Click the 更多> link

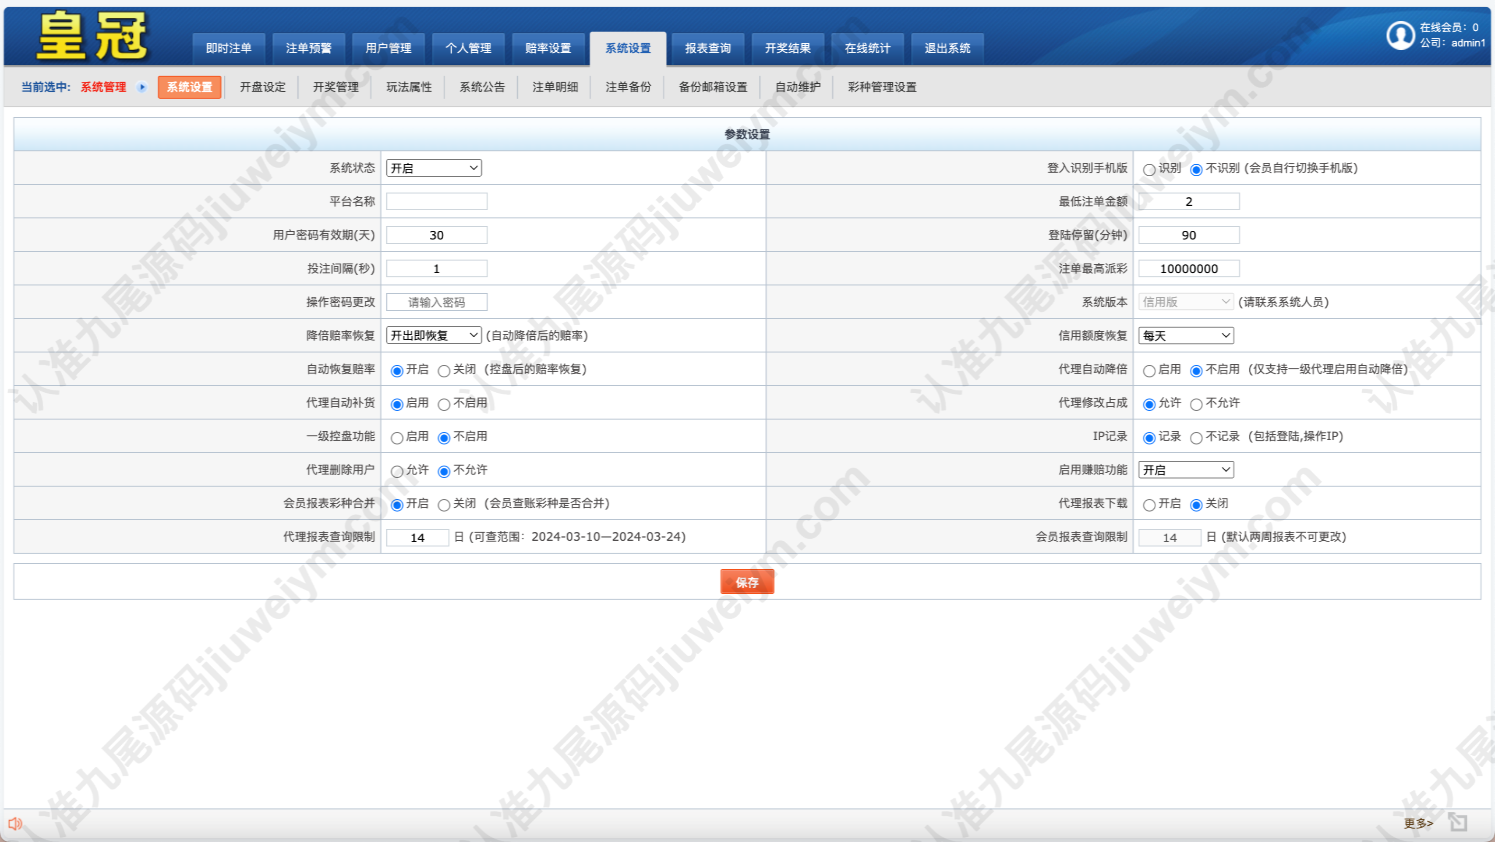coord(1418,823)
